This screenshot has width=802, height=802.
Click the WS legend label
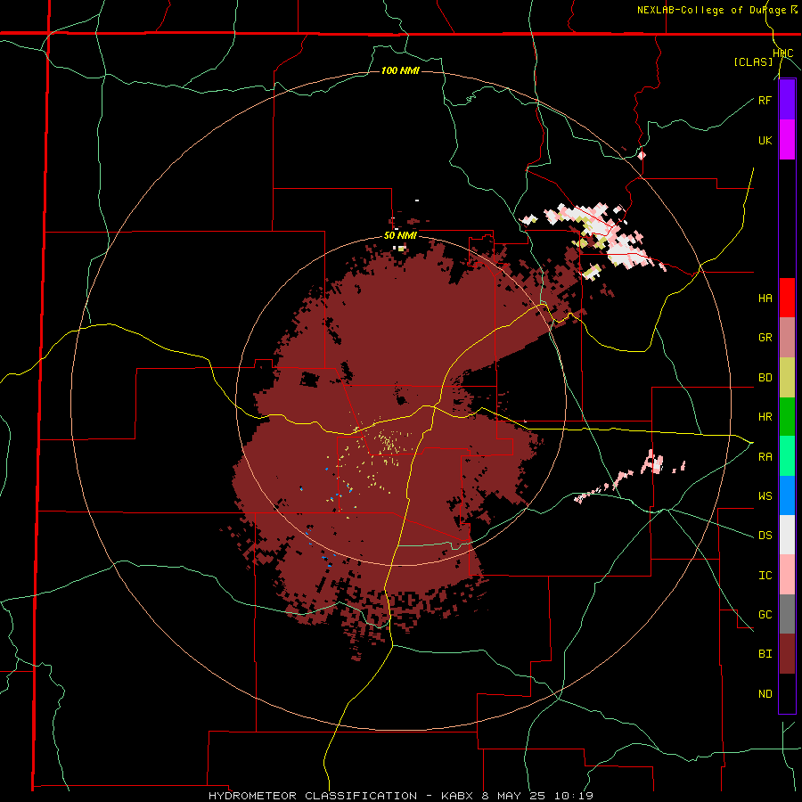pos(765,496)
